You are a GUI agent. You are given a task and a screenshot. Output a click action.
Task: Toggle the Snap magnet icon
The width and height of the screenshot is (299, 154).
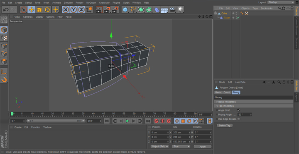pos(4,80)
